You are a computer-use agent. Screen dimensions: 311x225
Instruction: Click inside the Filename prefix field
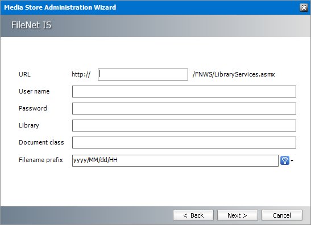coord(175,160)
